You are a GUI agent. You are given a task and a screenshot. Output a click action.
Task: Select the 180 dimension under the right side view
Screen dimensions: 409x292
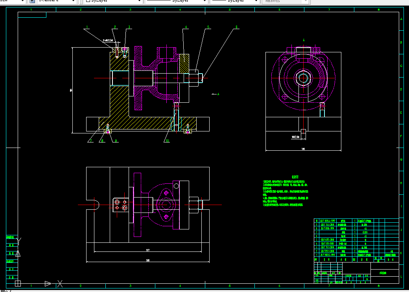[x=303, y=149]
